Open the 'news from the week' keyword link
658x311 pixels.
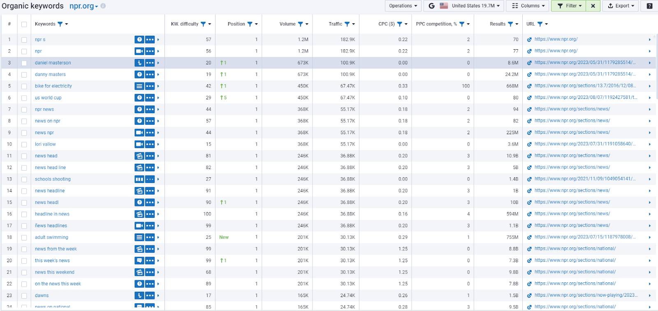[56, 249]
